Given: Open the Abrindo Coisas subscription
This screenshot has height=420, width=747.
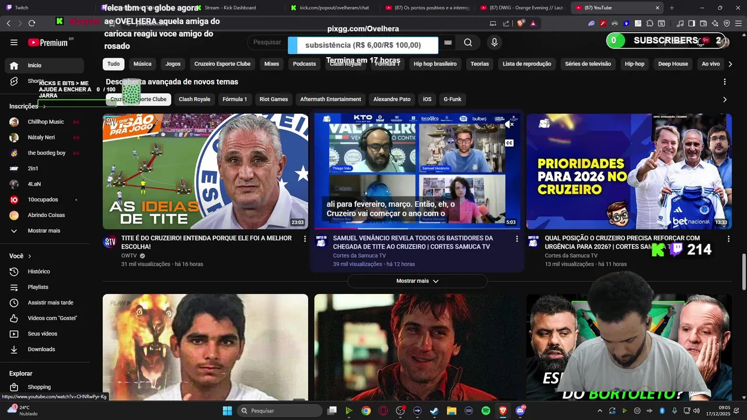Looking at the screenshot, I should click(44, 215).
